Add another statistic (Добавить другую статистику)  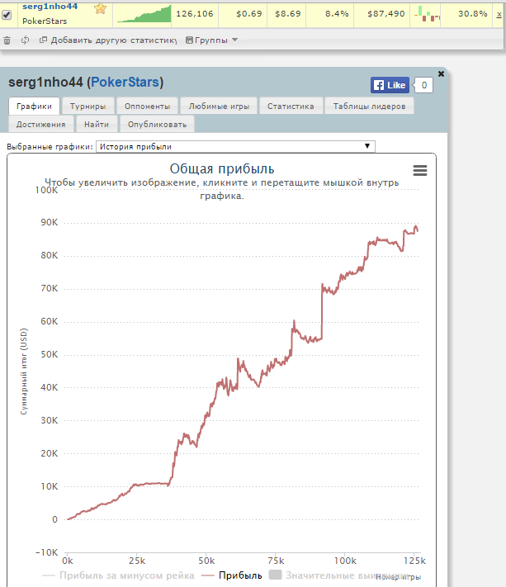coord(108,40)
